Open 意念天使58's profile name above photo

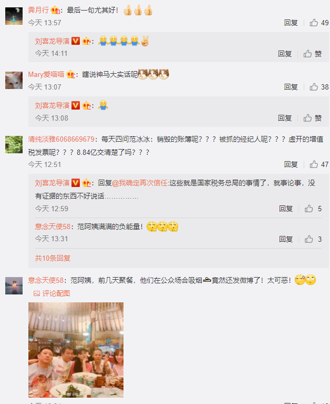46,280
